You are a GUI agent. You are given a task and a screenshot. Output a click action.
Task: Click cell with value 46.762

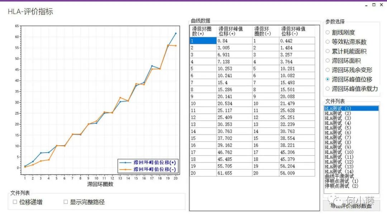coord(234,152)
